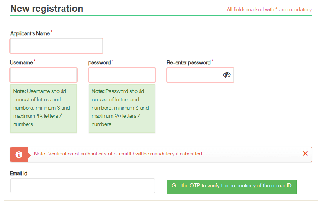
Task: Click the green Password note box
Action: 122,108
